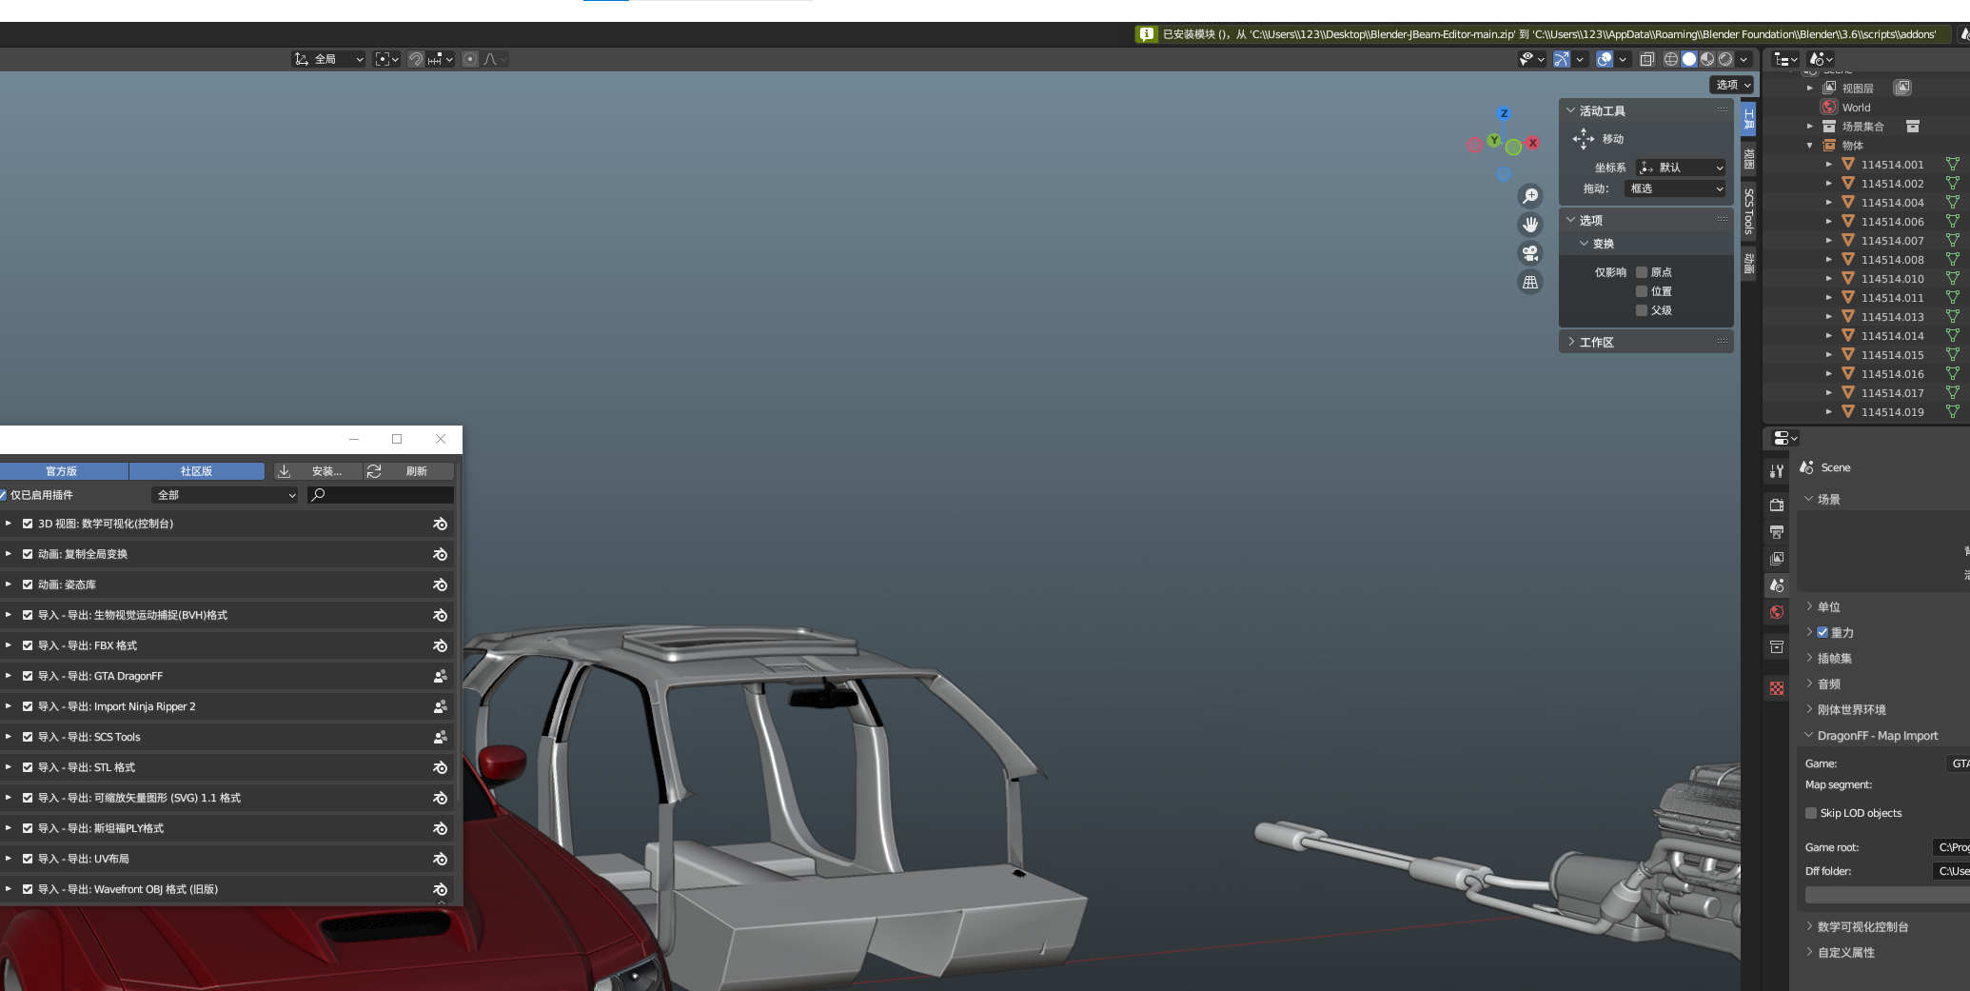1970x991 pixels.
Task: Open Tool properties tab (wrench icon)
Action: (x=1777, y=471)
